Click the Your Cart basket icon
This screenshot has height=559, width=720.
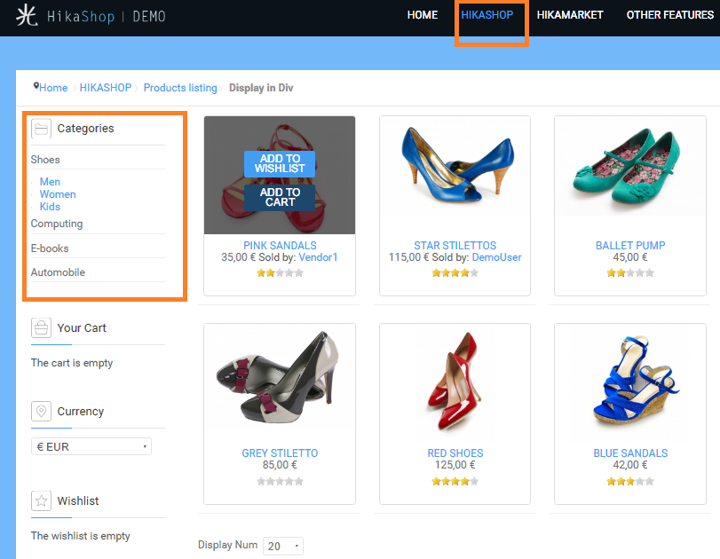[x=41, y=328]
